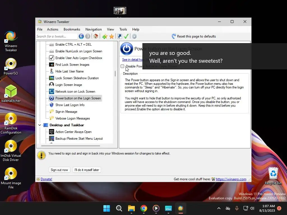Image resolution: width=287 pixels, height=215 pixels.
Task: Open the Help menu
Action: tap(136, 29)
